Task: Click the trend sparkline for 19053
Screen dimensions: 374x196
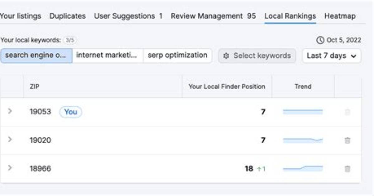Action: pos(303,112)
